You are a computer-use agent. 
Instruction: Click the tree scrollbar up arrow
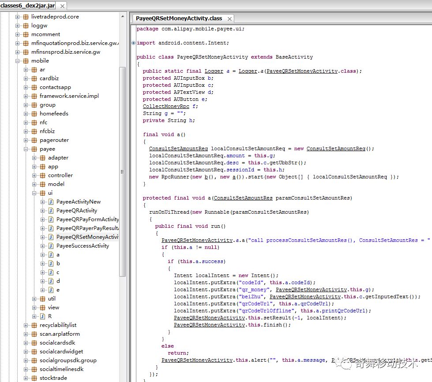(123, 16)
